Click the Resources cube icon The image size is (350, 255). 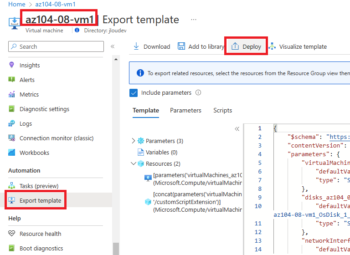(141, 163)
